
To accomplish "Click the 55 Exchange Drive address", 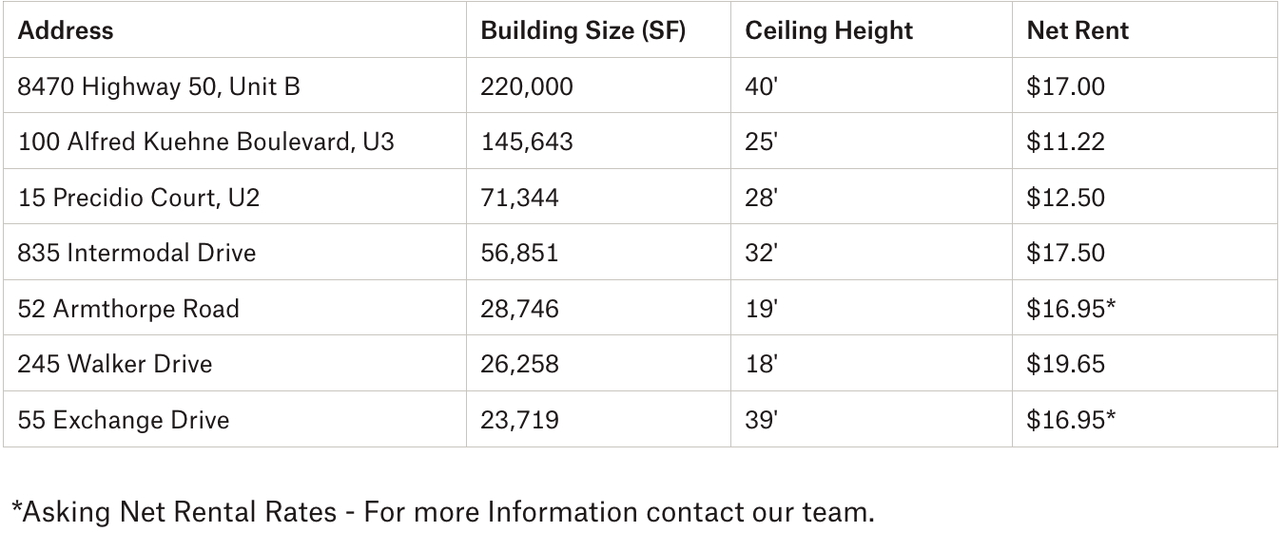I will (x=124, y=420).
